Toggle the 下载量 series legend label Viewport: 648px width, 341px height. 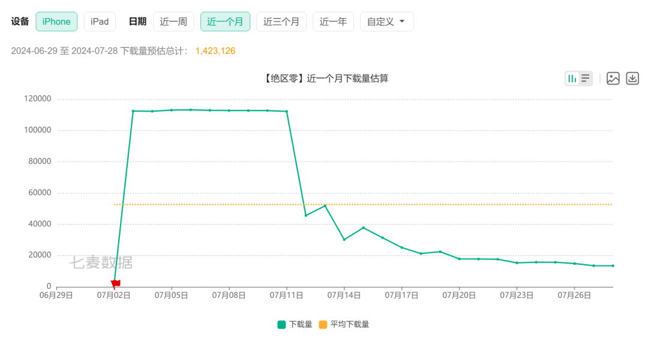tap(301, 325)
